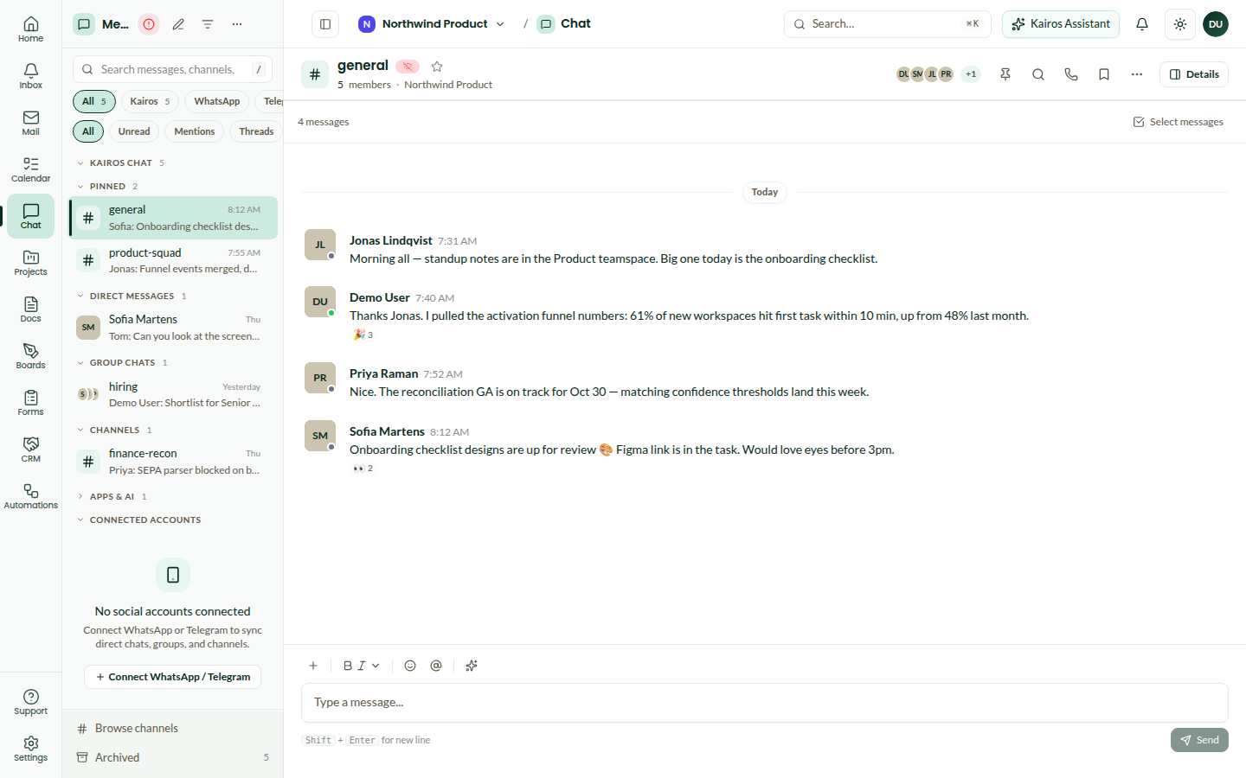Click the notifications bell icon
The width and height of the screenshot is (1246, 778).
click(x=1142, y=24)
